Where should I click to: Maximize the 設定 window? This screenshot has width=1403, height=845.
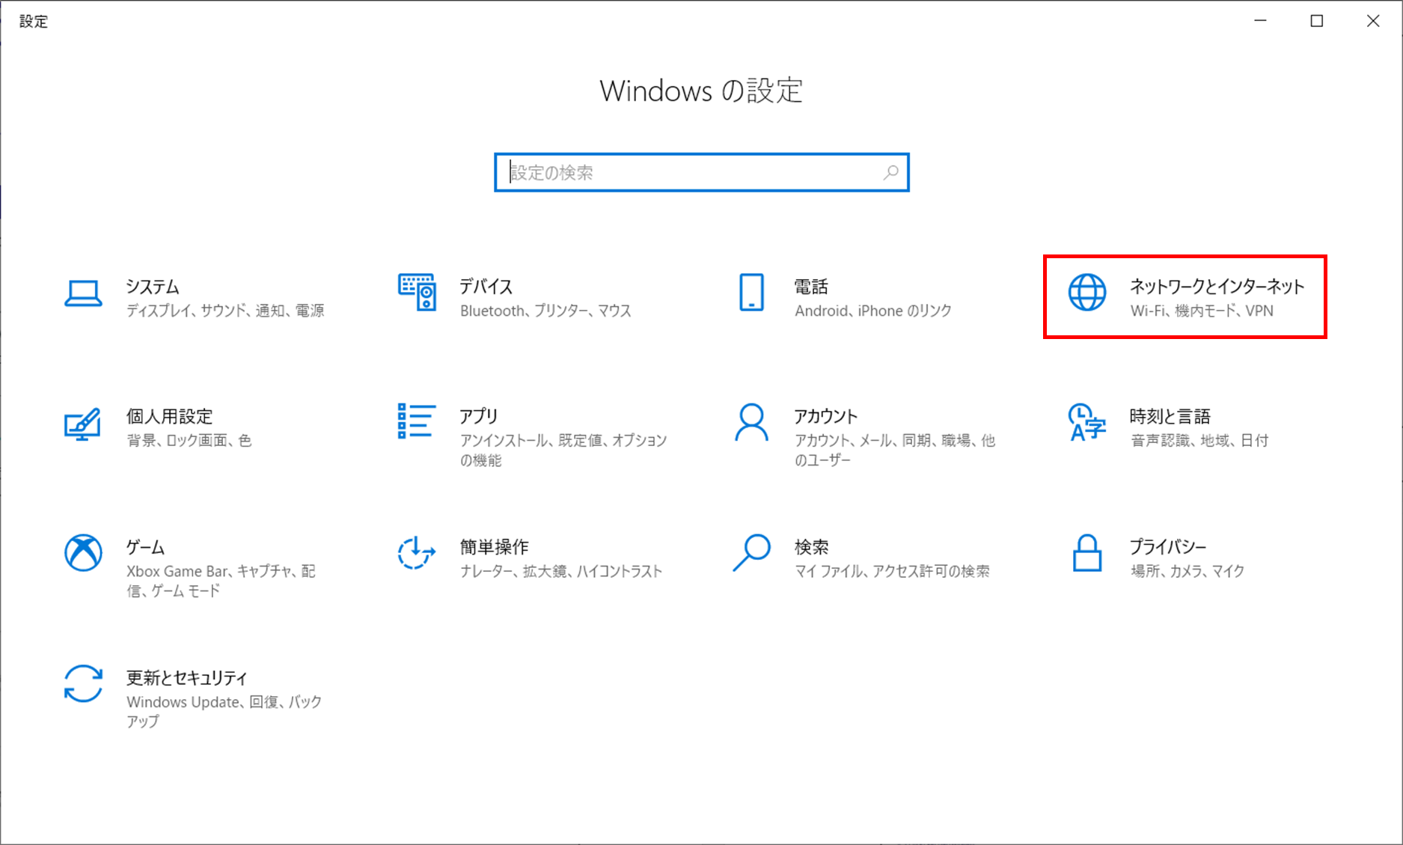point(1317,21)
